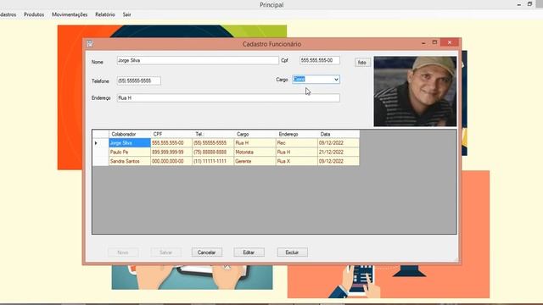Viewport: 543px width, 305px height.
Task: Click the Excluir button
Action: point(292,252)
